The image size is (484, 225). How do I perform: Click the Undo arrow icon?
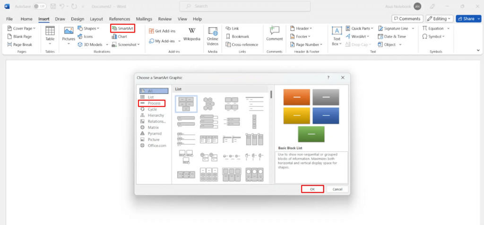point(62,6)
